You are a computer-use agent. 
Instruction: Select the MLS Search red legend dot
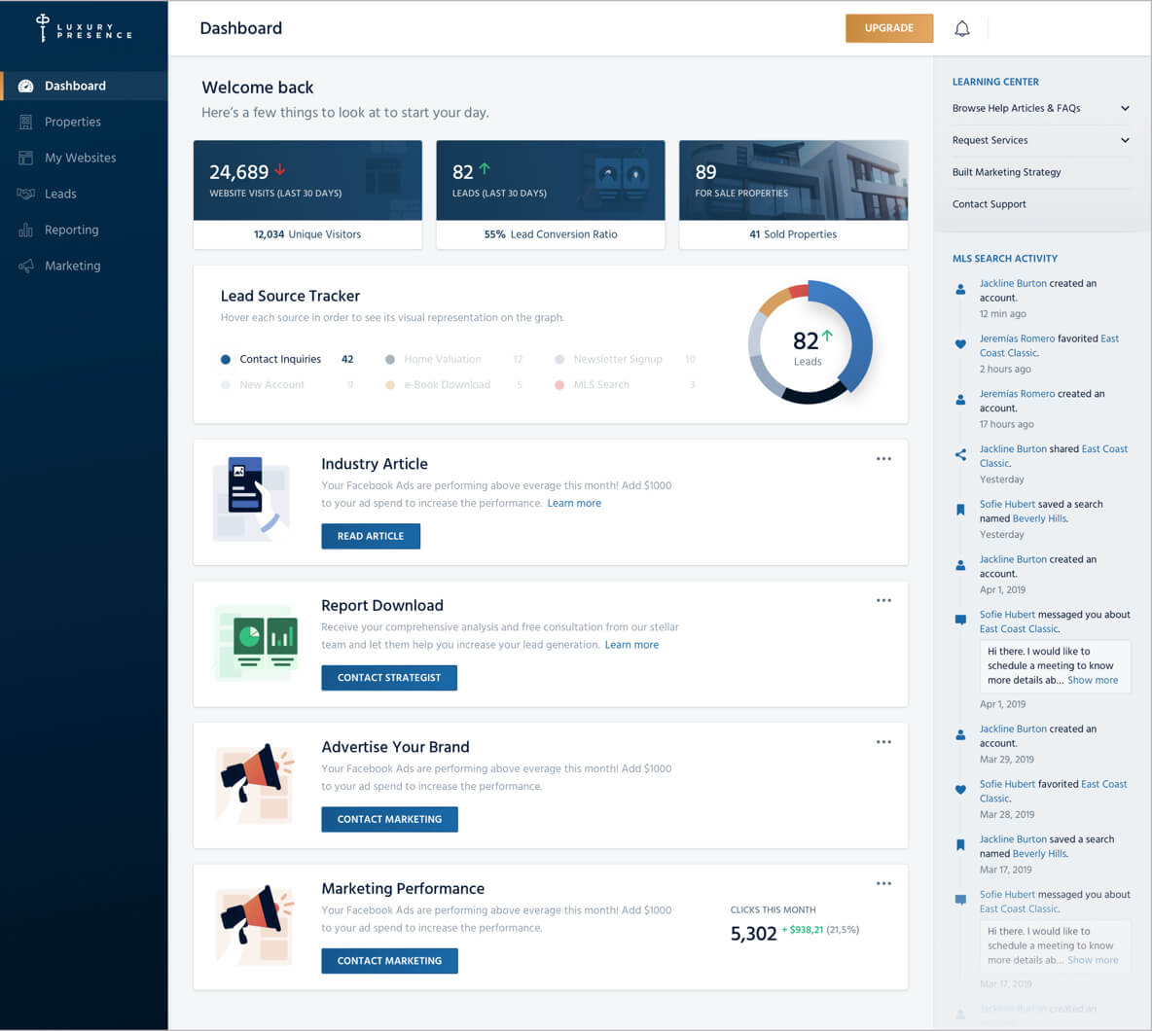point(559,385)
